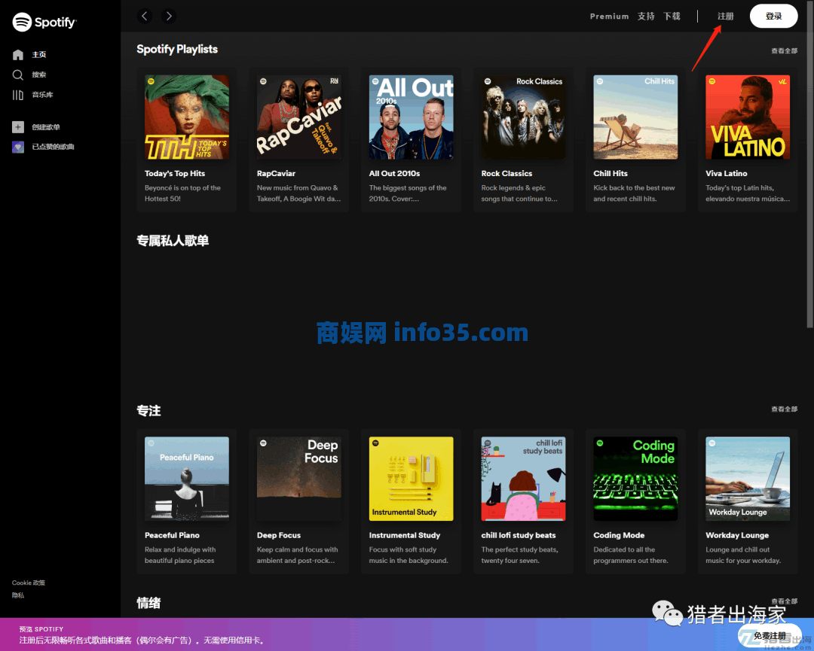Click the 'chill lofi study beats' title text
The width and height of the screenshot is (814, 651).
tap(519, 535)
